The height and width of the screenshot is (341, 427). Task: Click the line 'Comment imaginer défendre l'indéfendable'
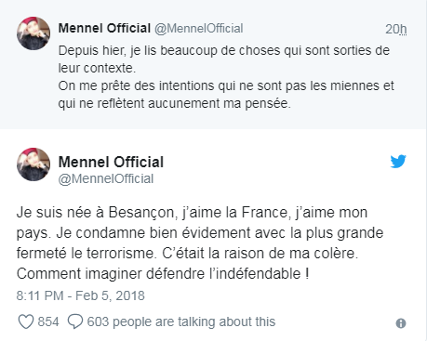(163, 274)
